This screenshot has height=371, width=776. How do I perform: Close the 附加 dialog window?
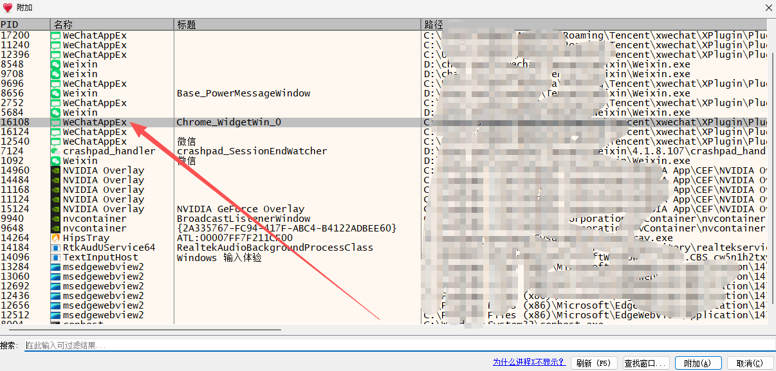[768, 8]
